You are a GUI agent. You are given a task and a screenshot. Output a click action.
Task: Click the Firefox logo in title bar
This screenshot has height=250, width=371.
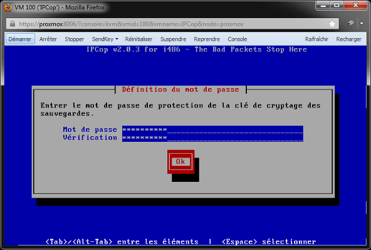[8, 7]
